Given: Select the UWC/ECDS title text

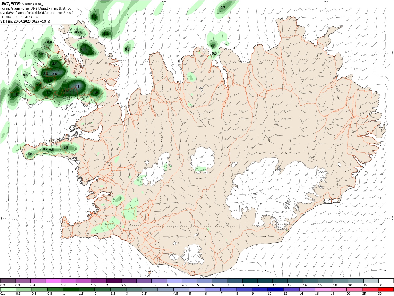Looking at the screenshot, I should click(10, 4).
